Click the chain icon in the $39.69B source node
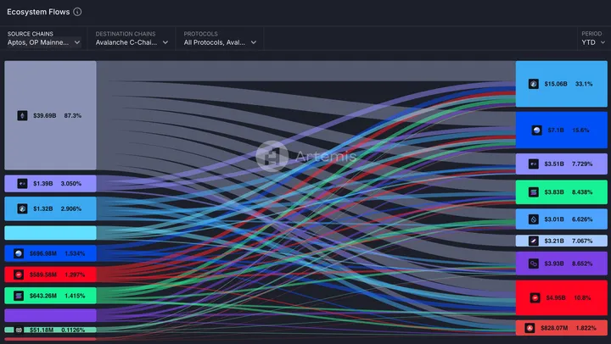This screenshot has width=611, height=344. point(23,115)
